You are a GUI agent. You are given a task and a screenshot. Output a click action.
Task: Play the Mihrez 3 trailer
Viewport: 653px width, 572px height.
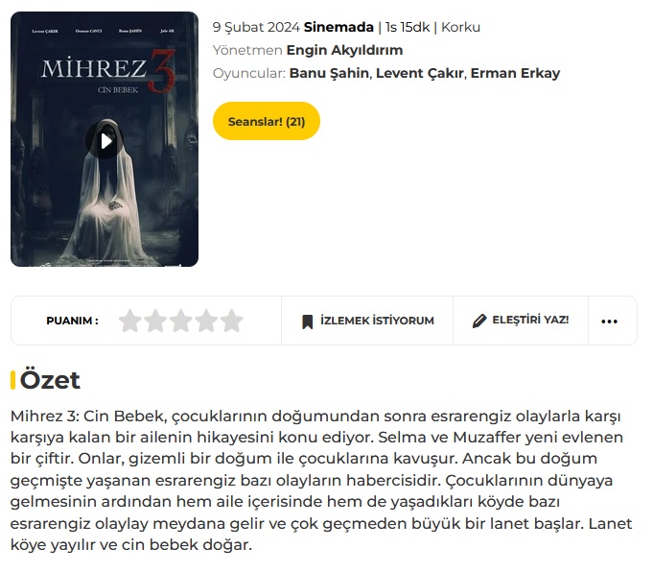coord(105,141)
